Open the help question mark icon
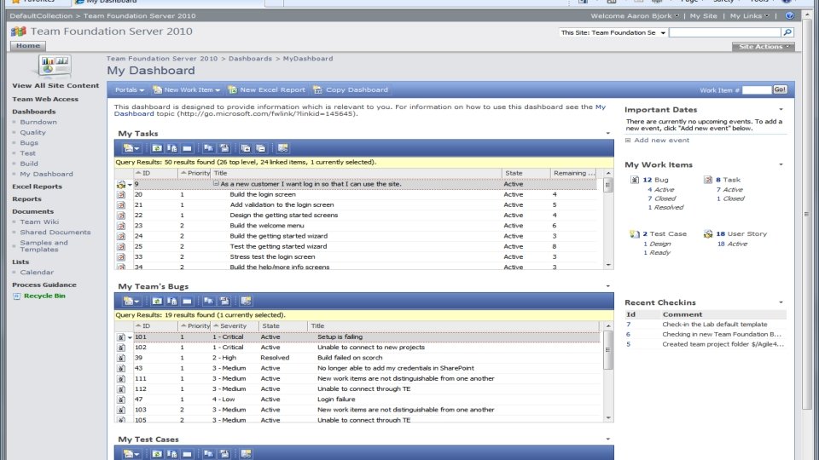This screenshot has height=460, width=819. click(x=789, y=15)
